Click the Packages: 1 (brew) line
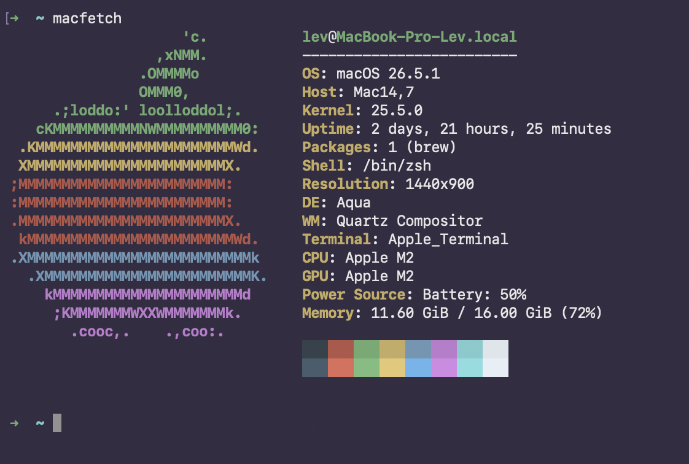 pyautogui.click(x=380, y=147)
